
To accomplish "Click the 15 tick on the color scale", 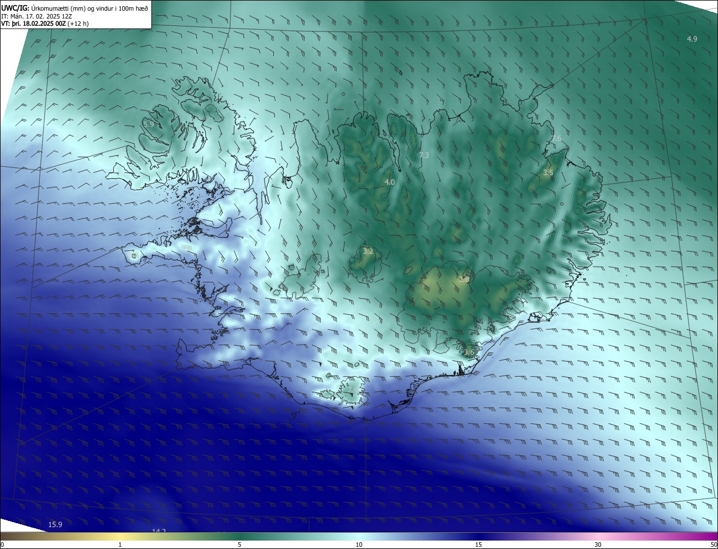I will (x=478, y=545).
